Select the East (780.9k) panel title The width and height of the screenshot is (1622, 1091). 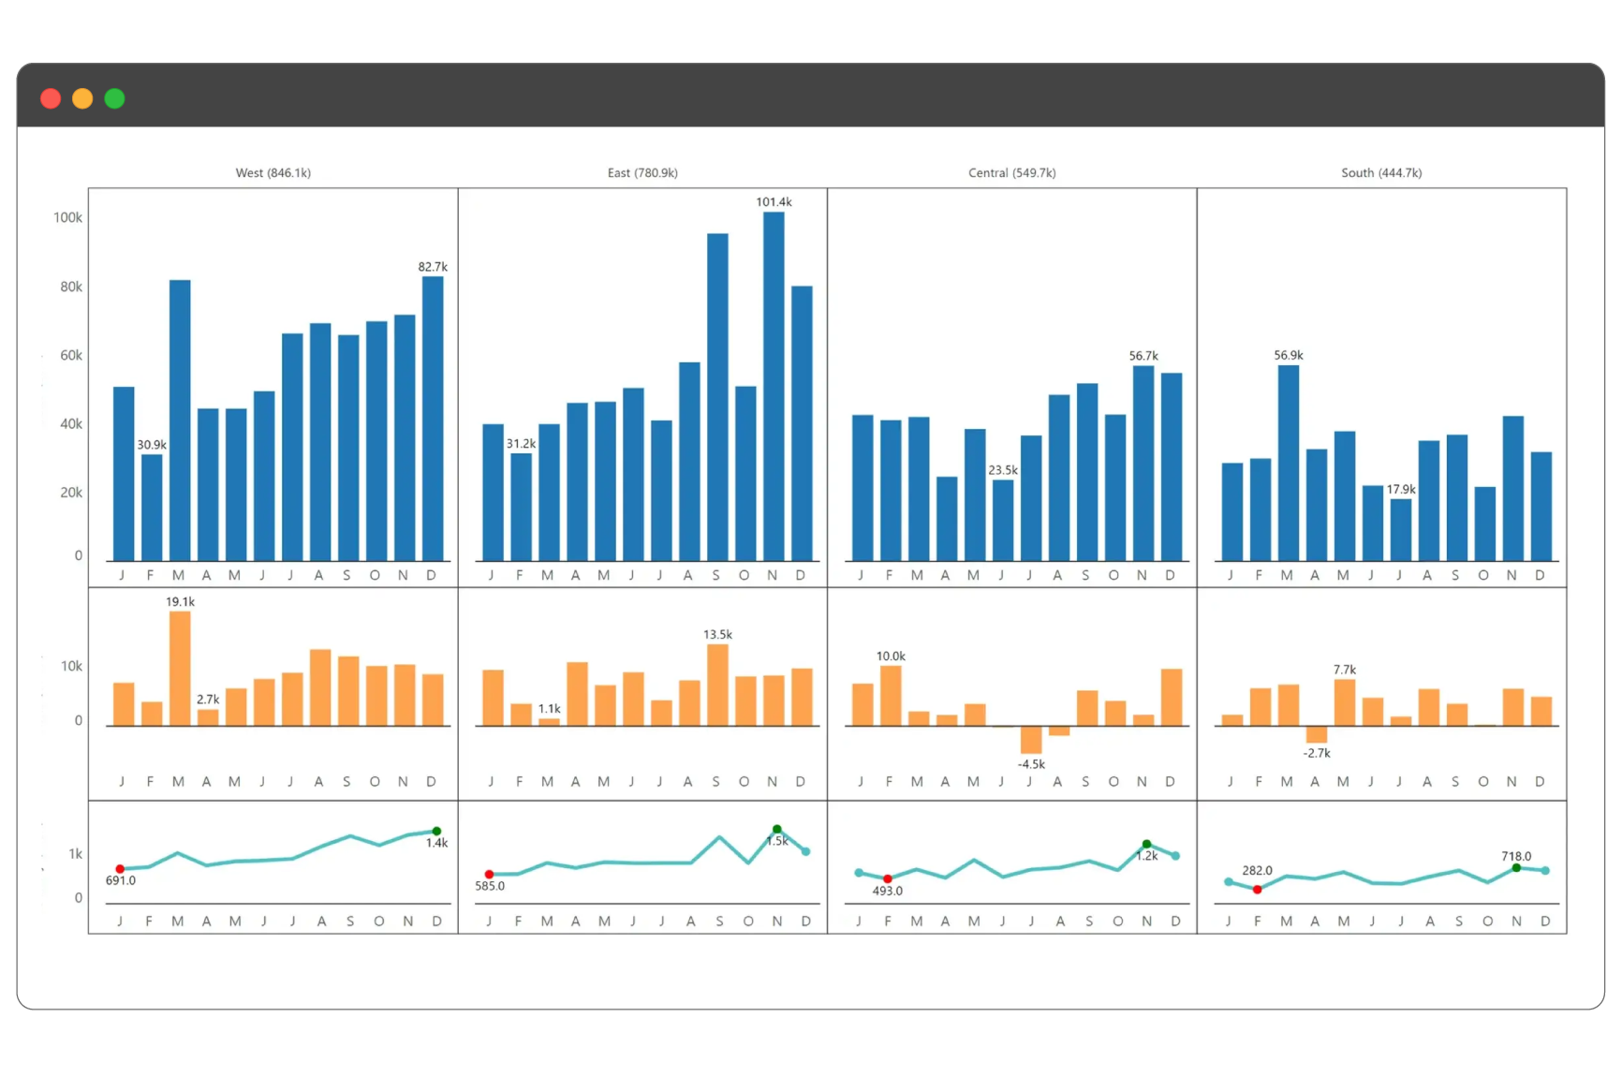(x=642, y=172)
